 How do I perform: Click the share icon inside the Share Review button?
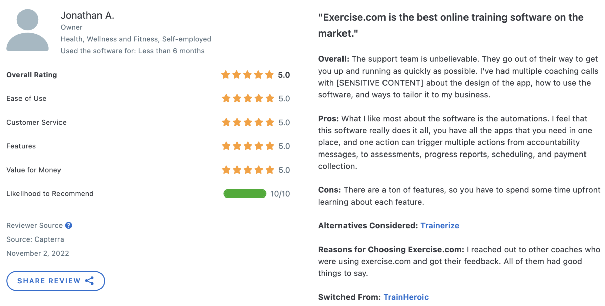[89, 281]
